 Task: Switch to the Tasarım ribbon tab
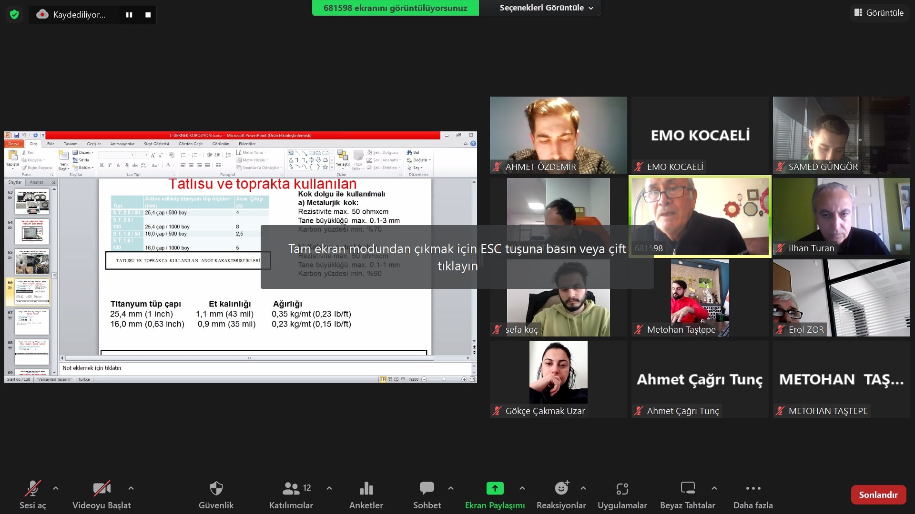pyautogui.click(x=71, y=144)
